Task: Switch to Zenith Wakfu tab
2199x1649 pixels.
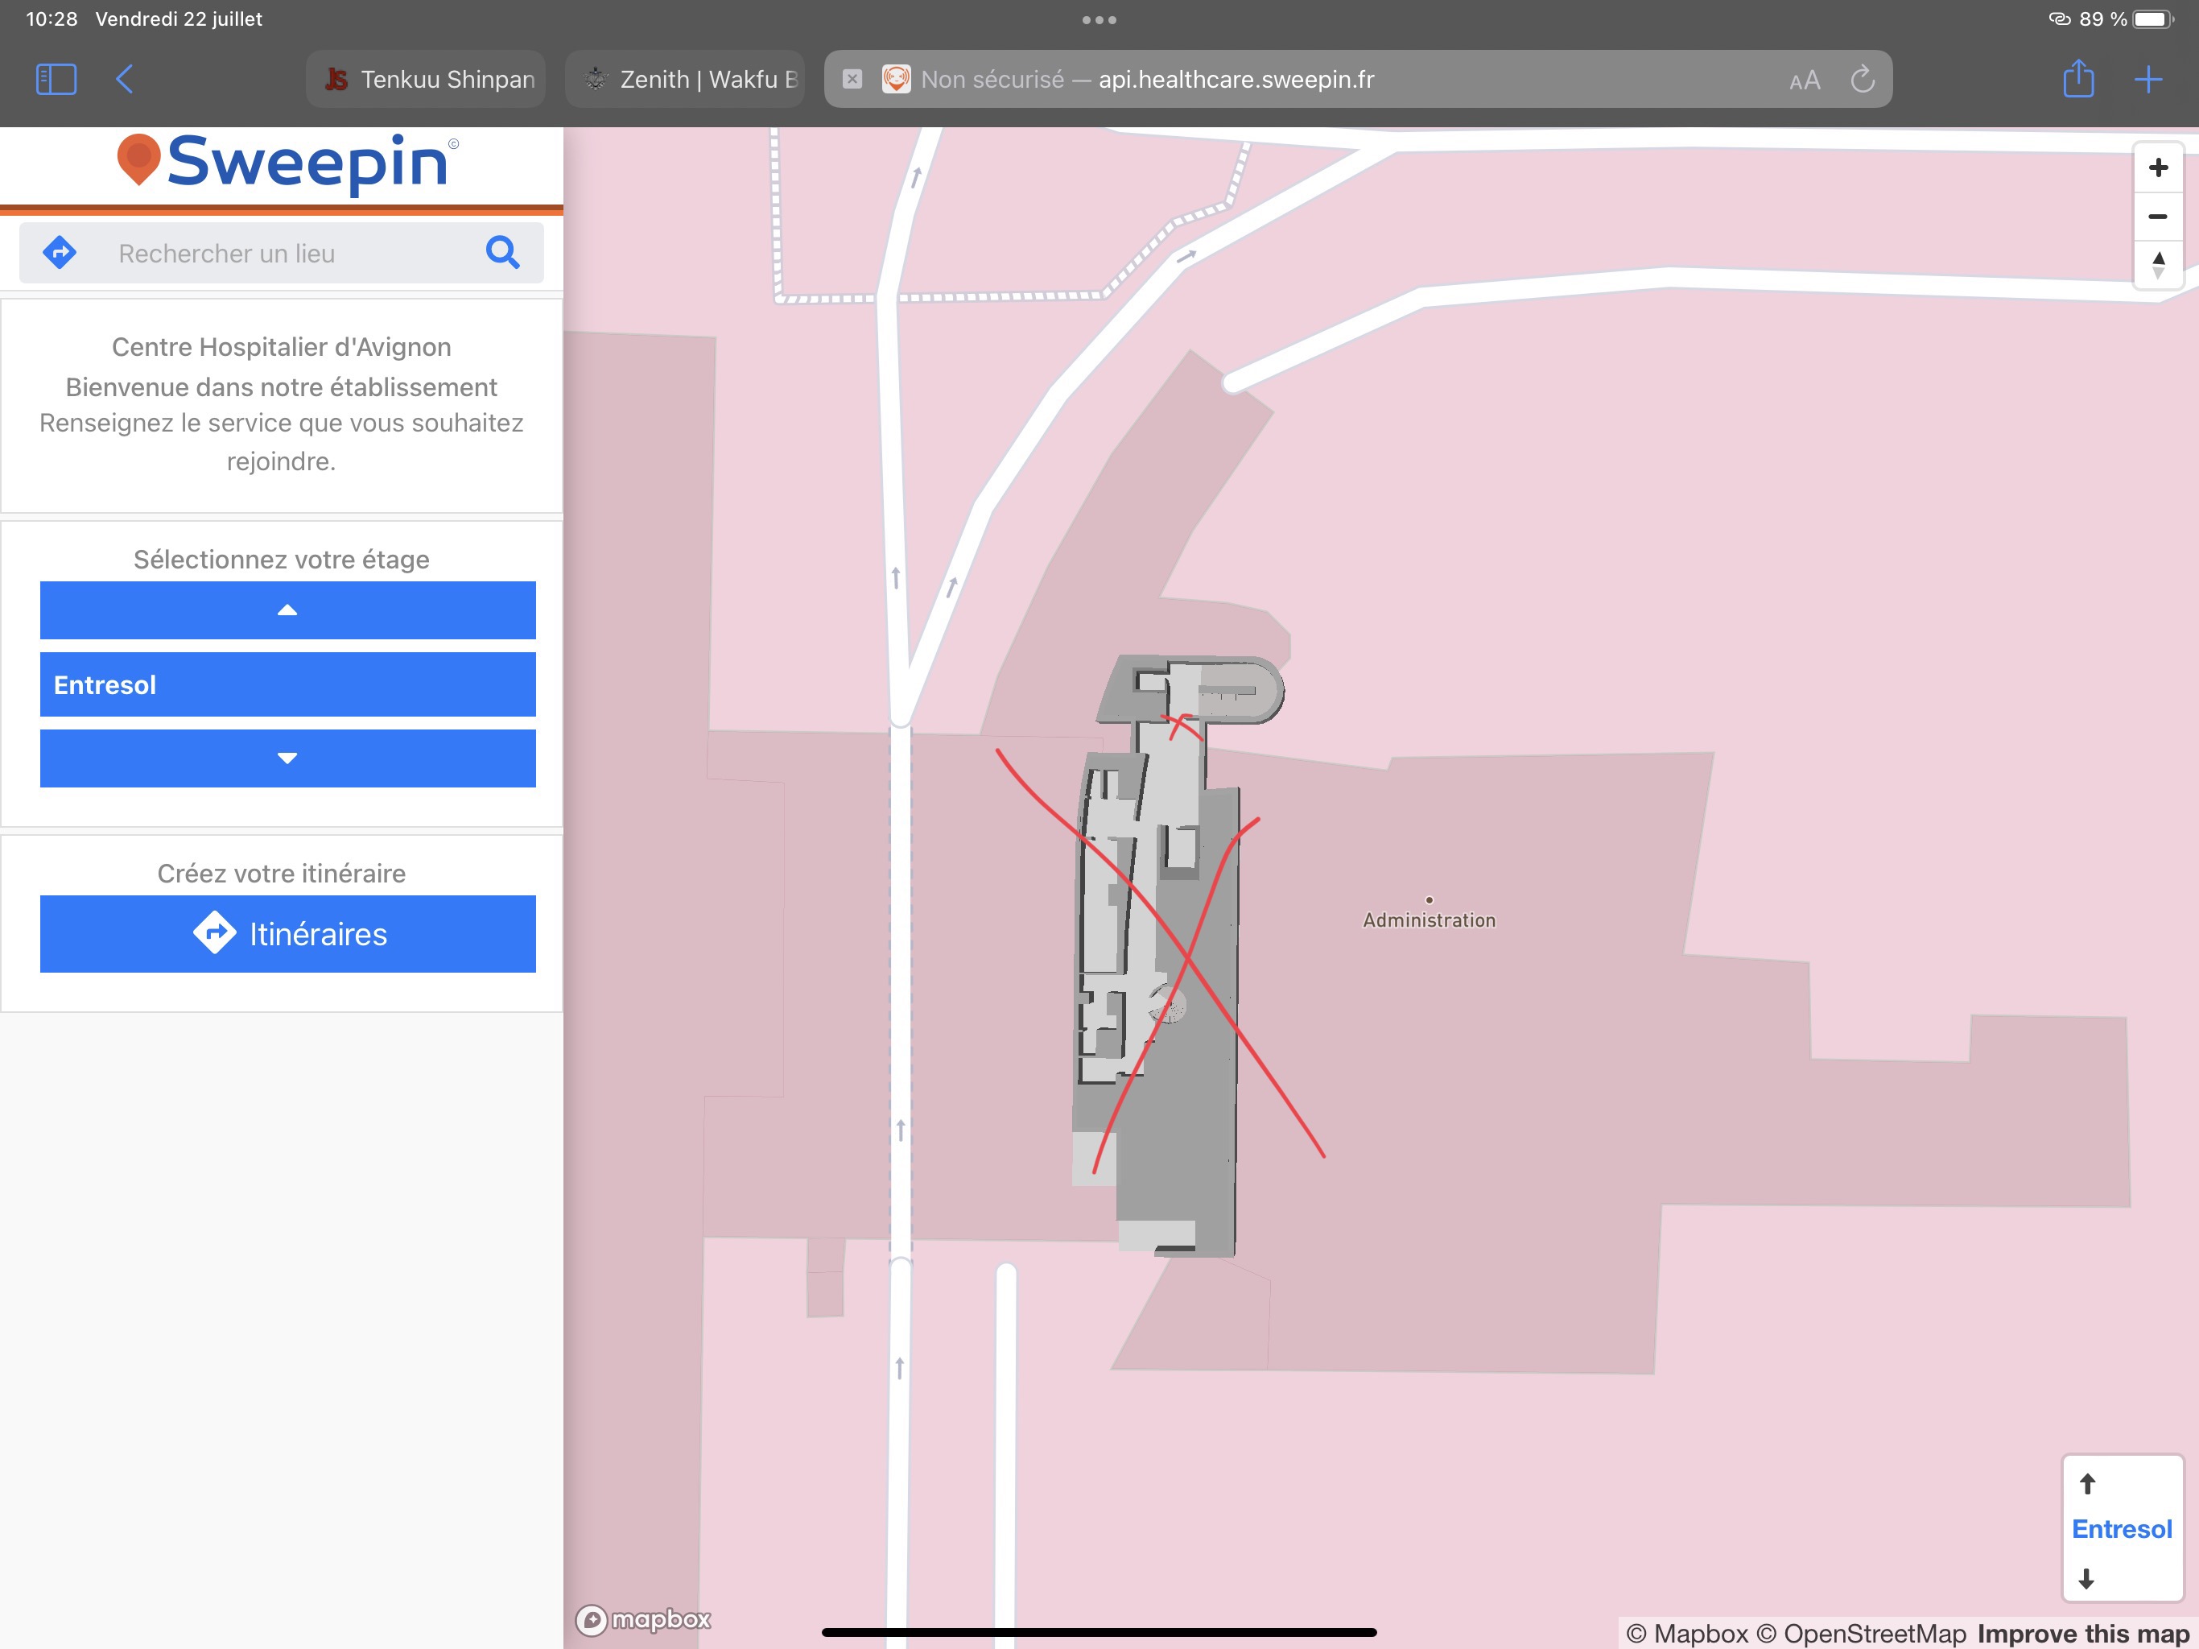Action: pos(686,80)
